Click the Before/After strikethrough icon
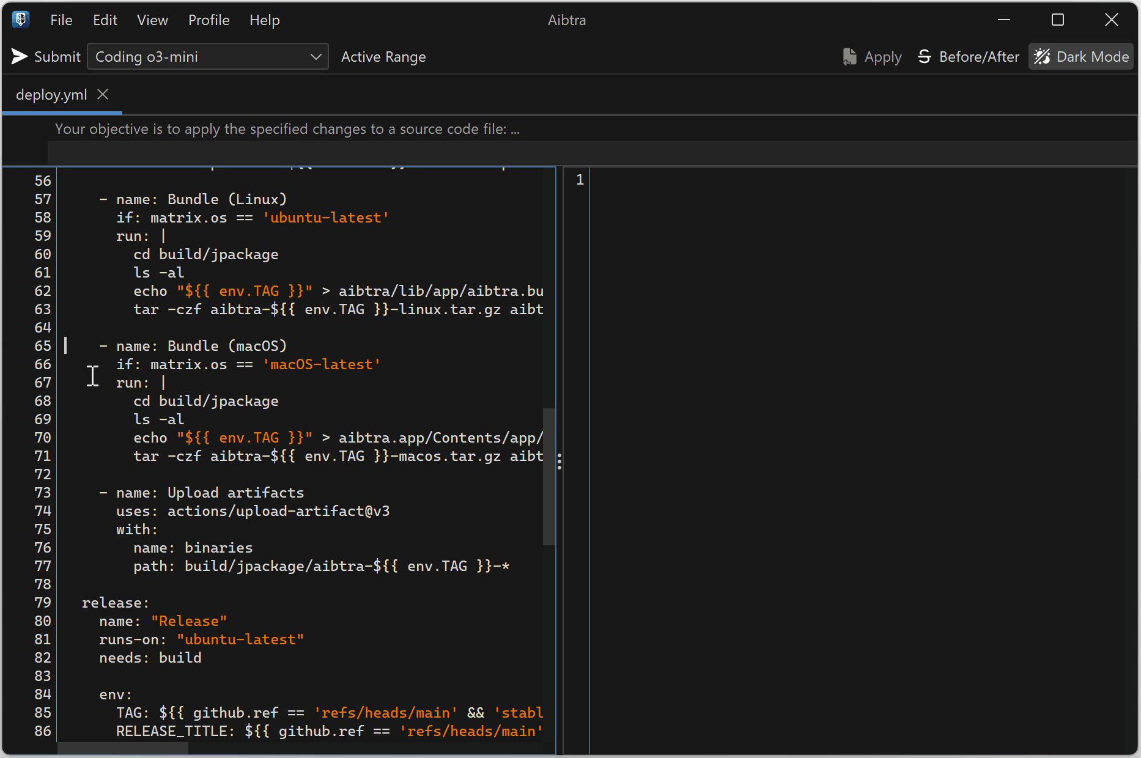The height and width of the screenshot is (758, 1141). pos(924,57)
